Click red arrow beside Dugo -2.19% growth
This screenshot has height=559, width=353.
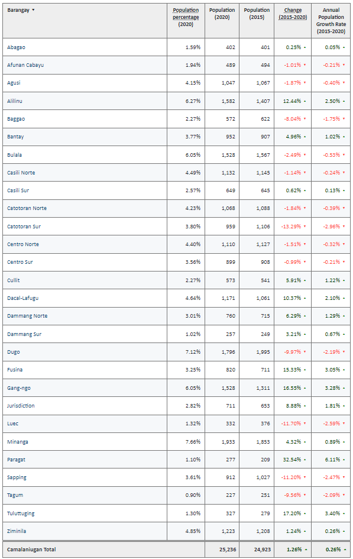(344, 352)
